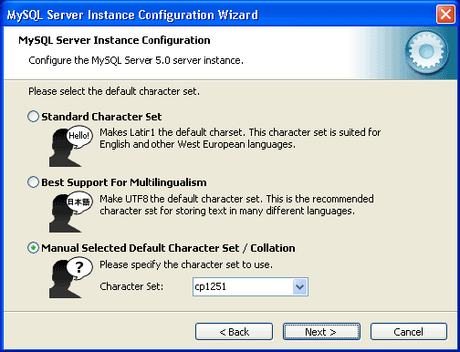460x352 pixels.
Task: Choose Best Support For Multilingualism option
Action: (x=33, y=182)
